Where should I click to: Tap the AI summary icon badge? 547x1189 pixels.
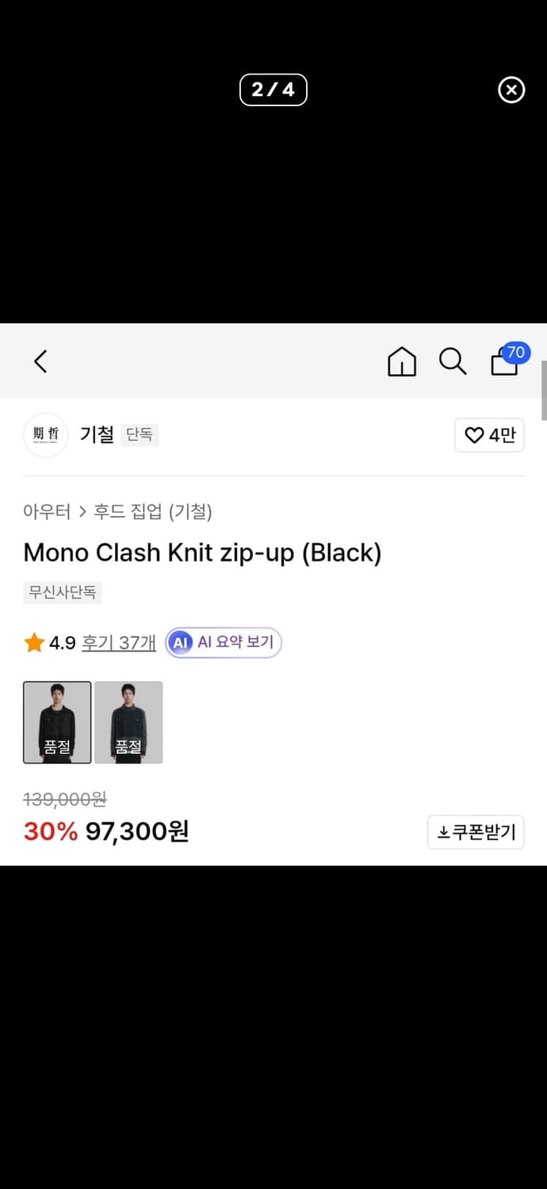tap(181, 643)
